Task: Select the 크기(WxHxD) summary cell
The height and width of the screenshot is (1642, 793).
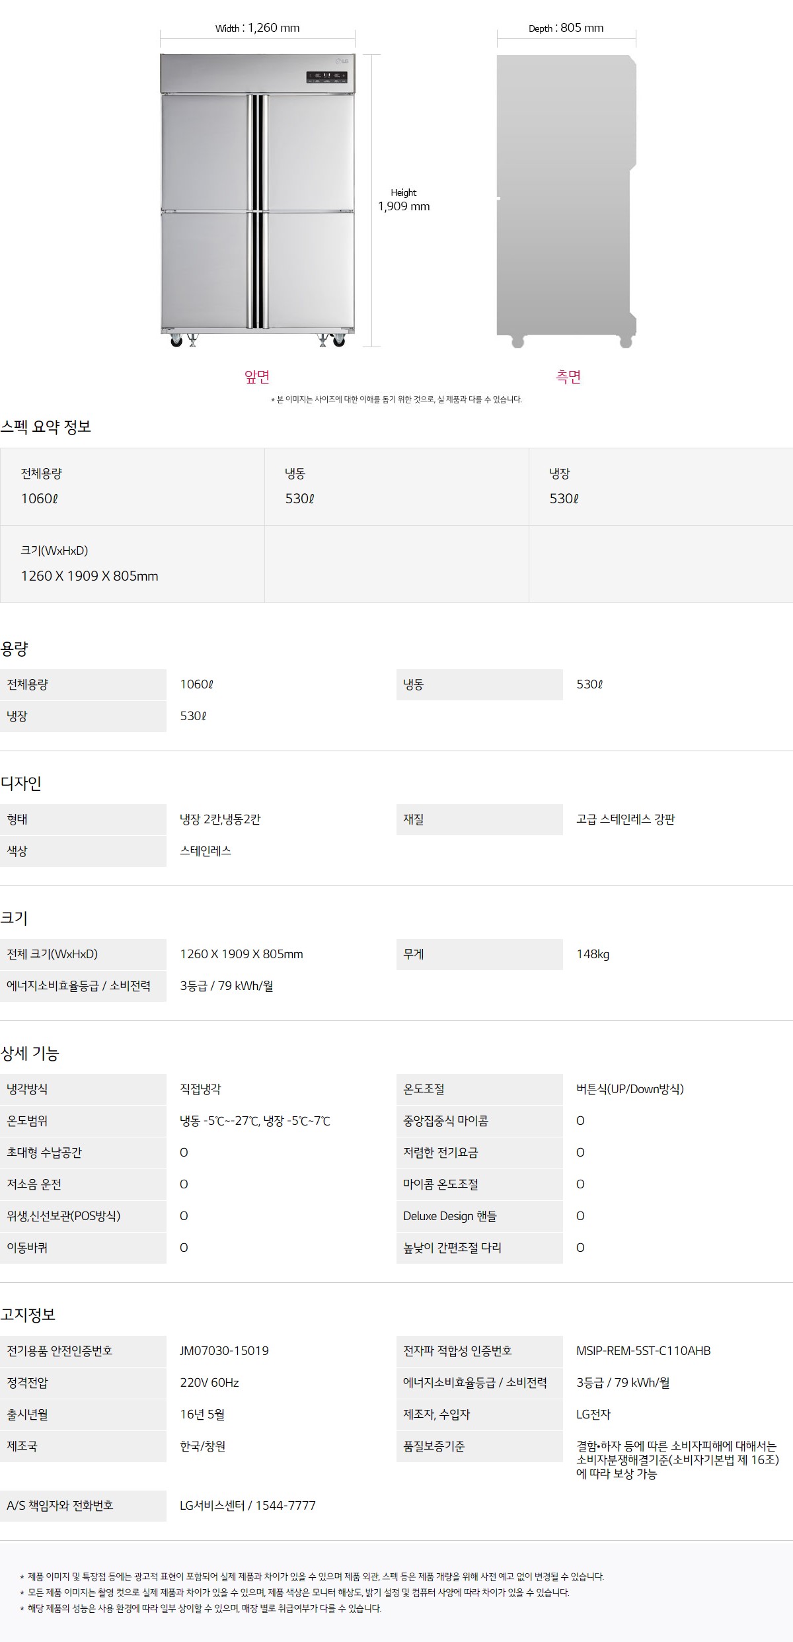Action: [x=132, y=563]
